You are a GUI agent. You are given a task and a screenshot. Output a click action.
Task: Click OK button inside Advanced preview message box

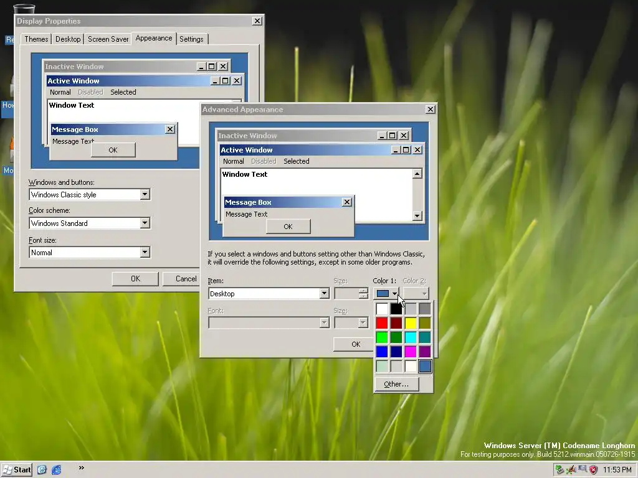[288, 227]
